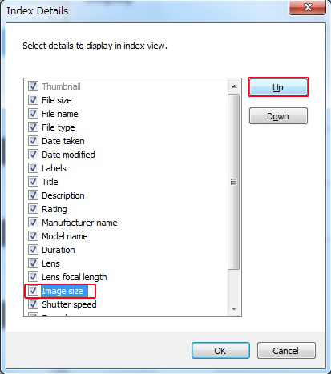
Task: Click the Down button
Action: coord(278,116)
